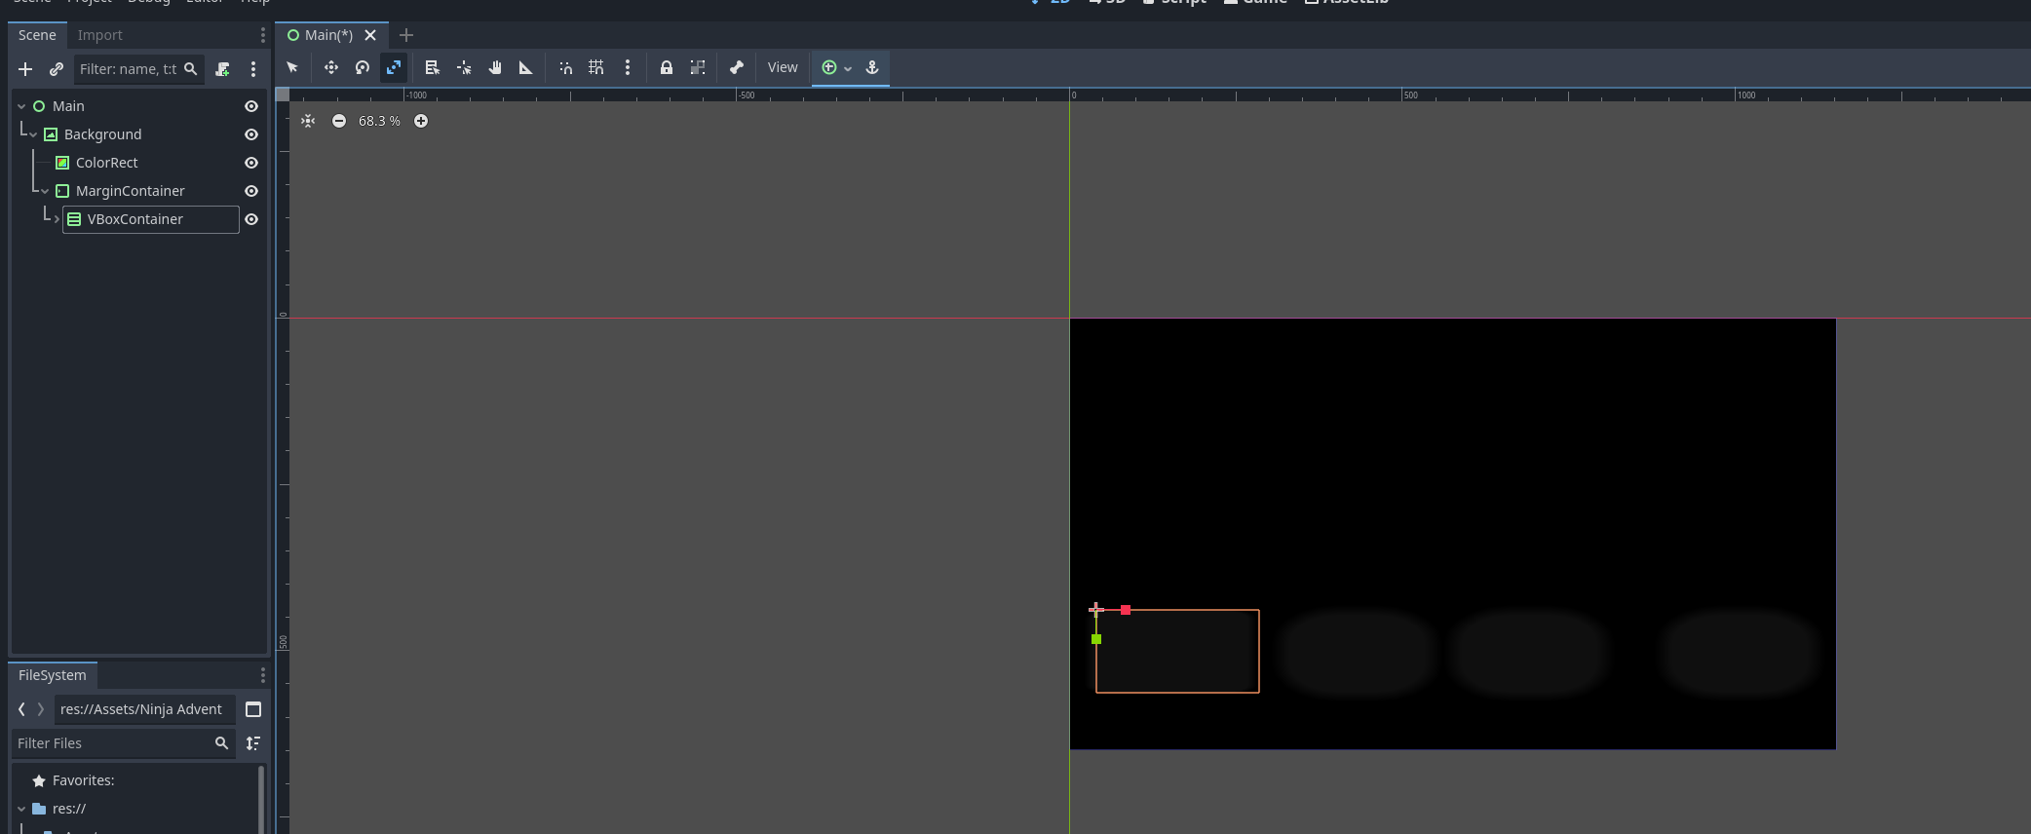Open Scene dock extra options menu
Viewport: 2031px width, 834px height.
(x=253, y=69)
